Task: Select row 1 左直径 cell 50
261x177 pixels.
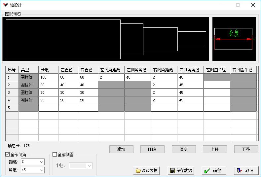Action: point(68,77)
